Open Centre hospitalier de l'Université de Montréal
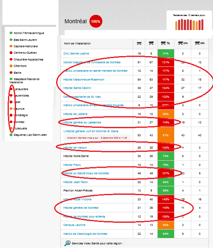The image size is (213, 248). [x=92, y=63]
